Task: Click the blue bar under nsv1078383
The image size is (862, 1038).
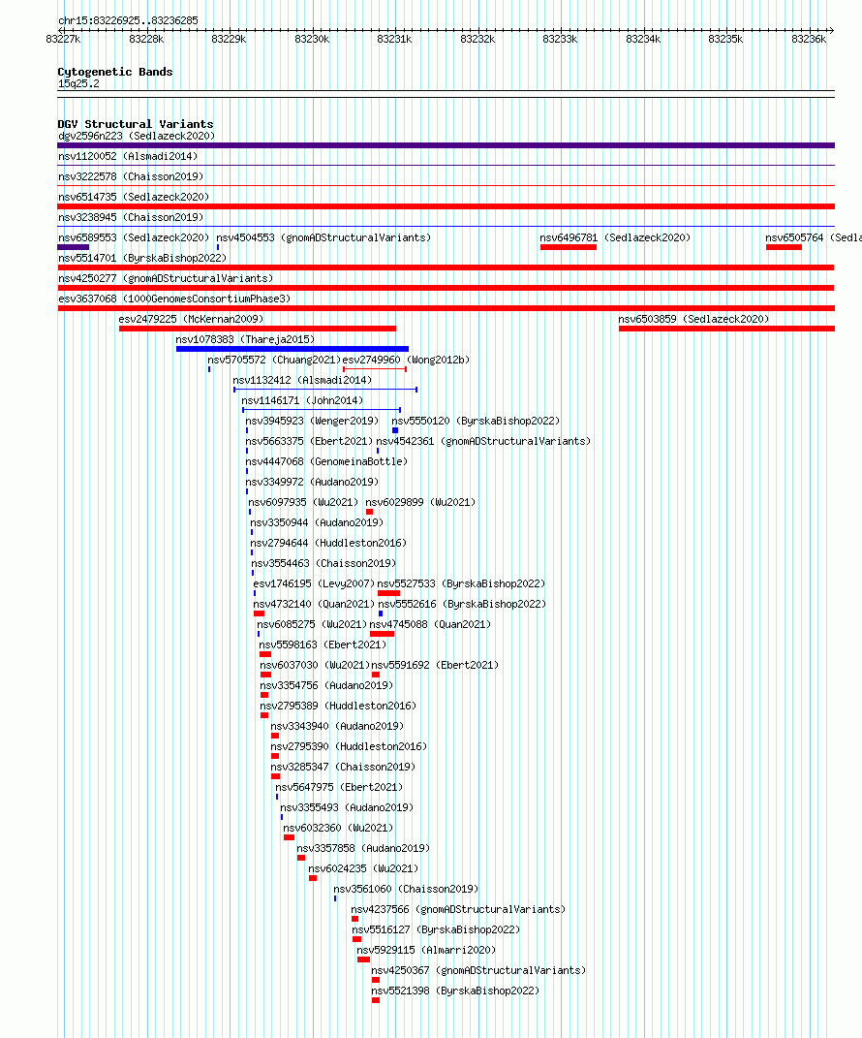Action: 292,349
